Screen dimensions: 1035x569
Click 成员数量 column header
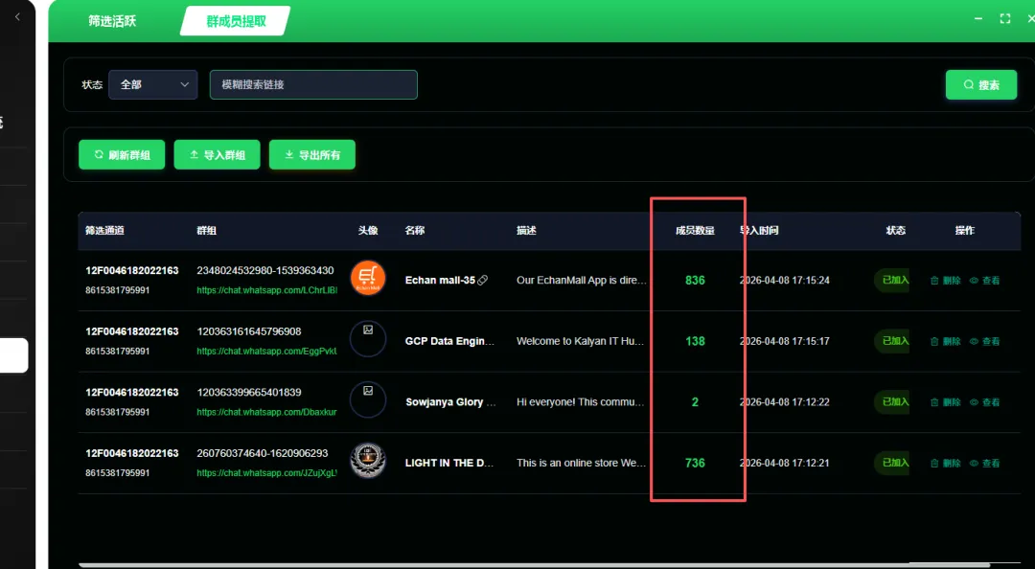695,230
